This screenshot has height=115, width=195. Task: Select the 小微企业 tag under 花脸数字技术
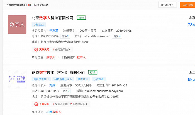pos(99,79)
